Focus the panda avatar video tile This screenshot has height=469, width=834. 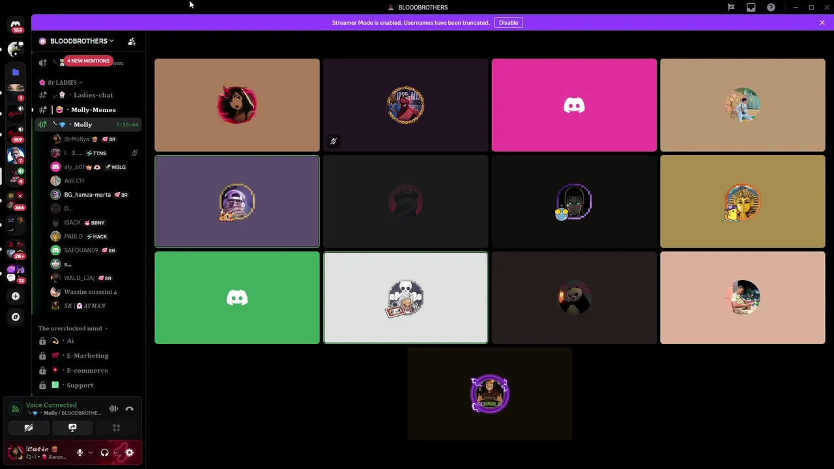point(574,298)
